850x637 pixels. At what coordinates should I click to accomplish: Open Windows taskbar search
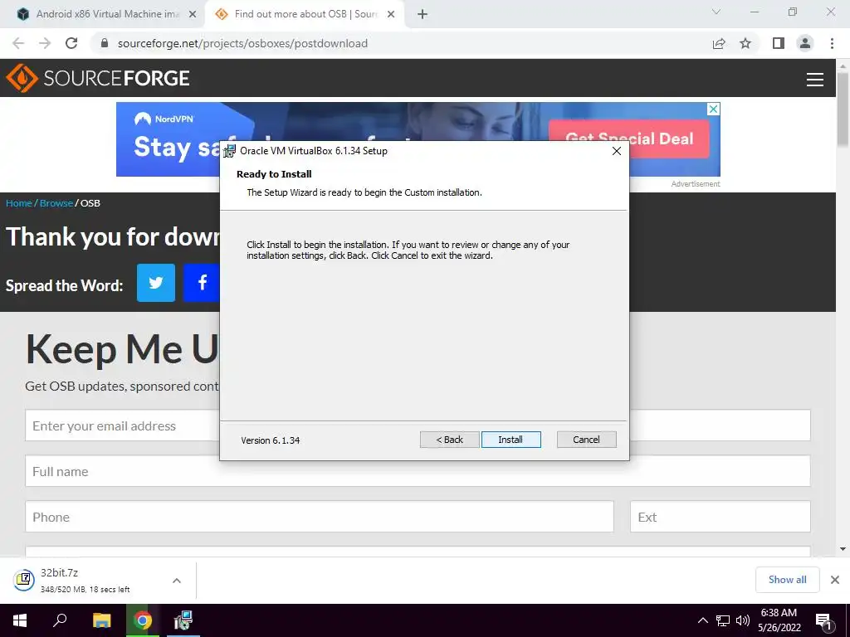coord(60,620)
